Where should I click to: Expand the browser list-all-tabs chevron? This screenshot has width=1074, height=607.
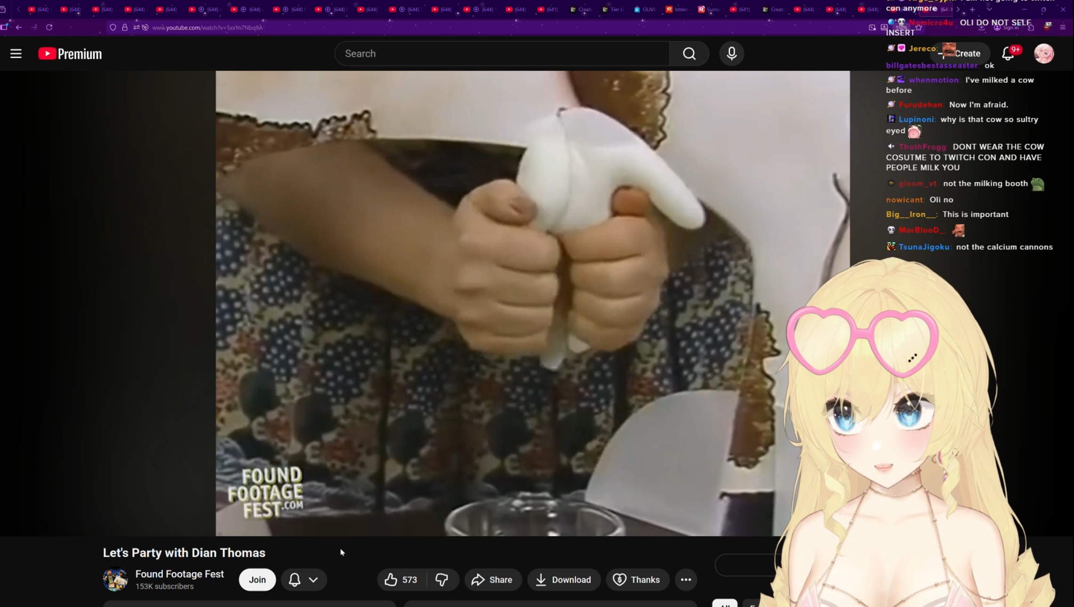989,9
